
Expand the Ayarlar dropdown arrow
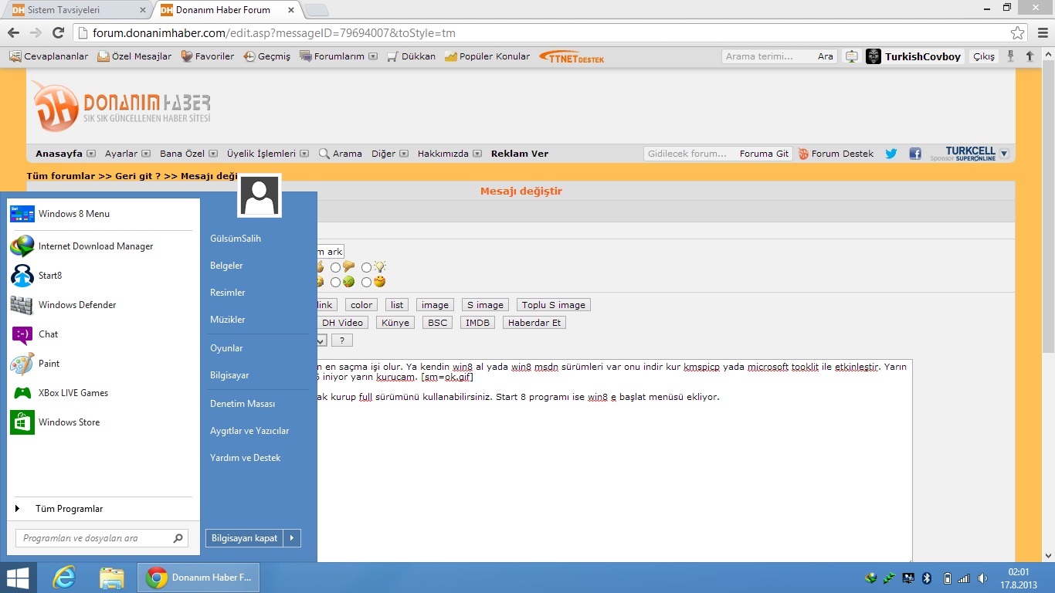tap(146, 154)
